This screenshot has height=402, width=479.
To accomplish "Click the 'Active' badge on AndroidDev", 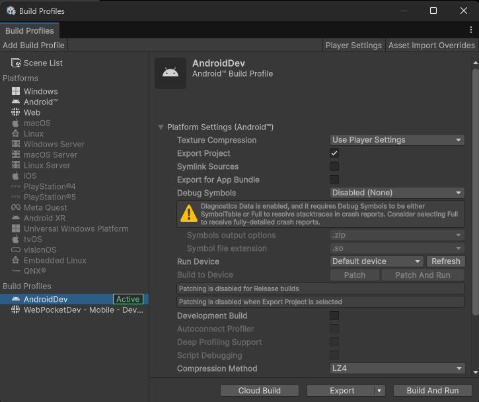I will pos(128,299).
